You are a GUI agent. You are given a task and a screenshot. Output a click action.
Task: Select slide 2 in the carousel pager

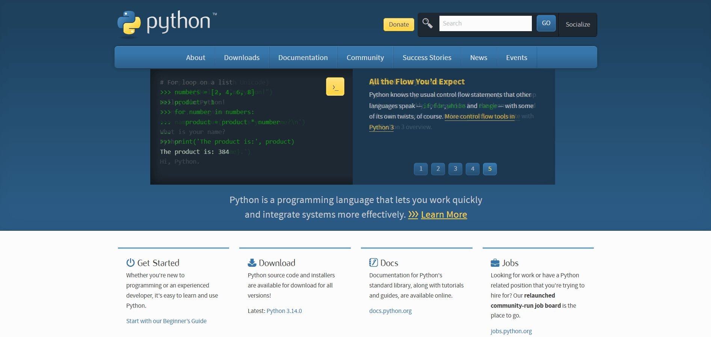click(x=438, y=169)
